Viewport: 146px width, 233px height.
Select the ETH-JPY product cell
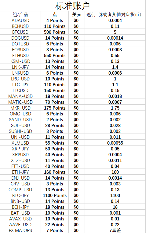pos(20,172)
